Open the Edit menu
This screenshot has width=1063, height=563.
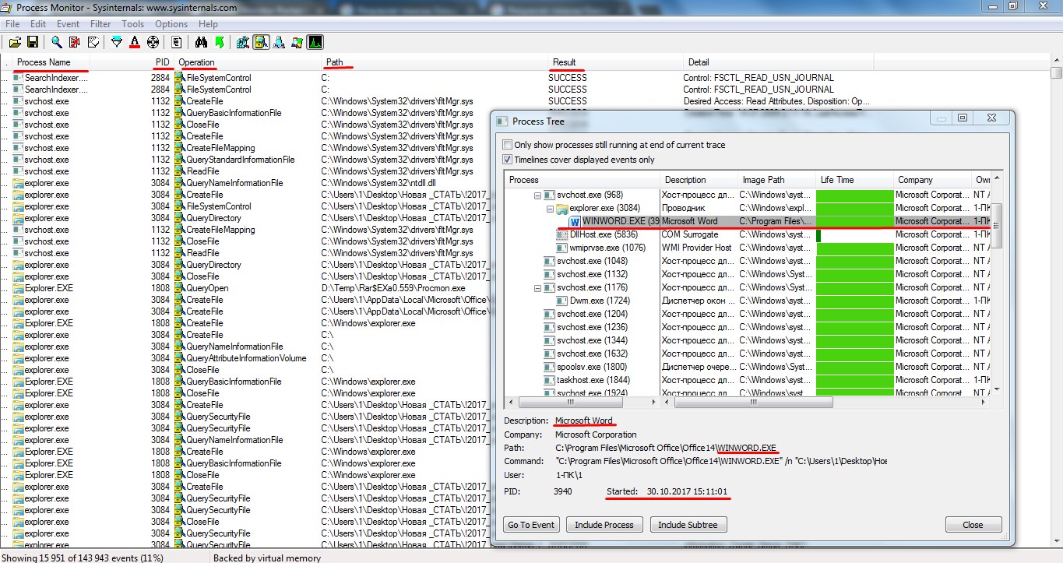pos(38,24)
